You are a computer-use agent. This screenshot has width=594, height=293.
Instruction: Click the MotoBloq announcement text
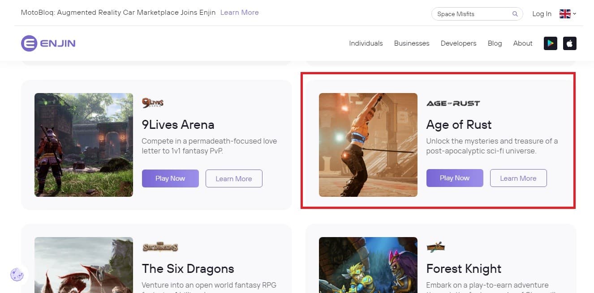[x=118, y=12]
